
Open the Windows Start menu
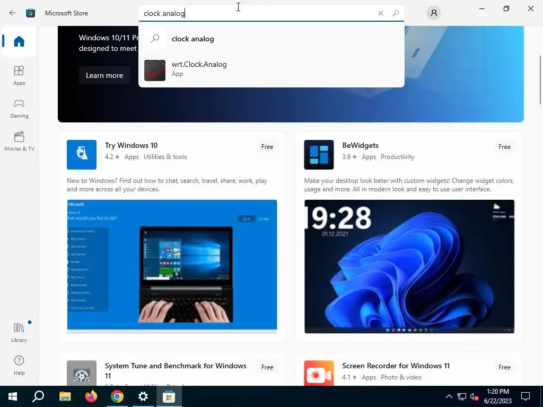pos(13,396)
